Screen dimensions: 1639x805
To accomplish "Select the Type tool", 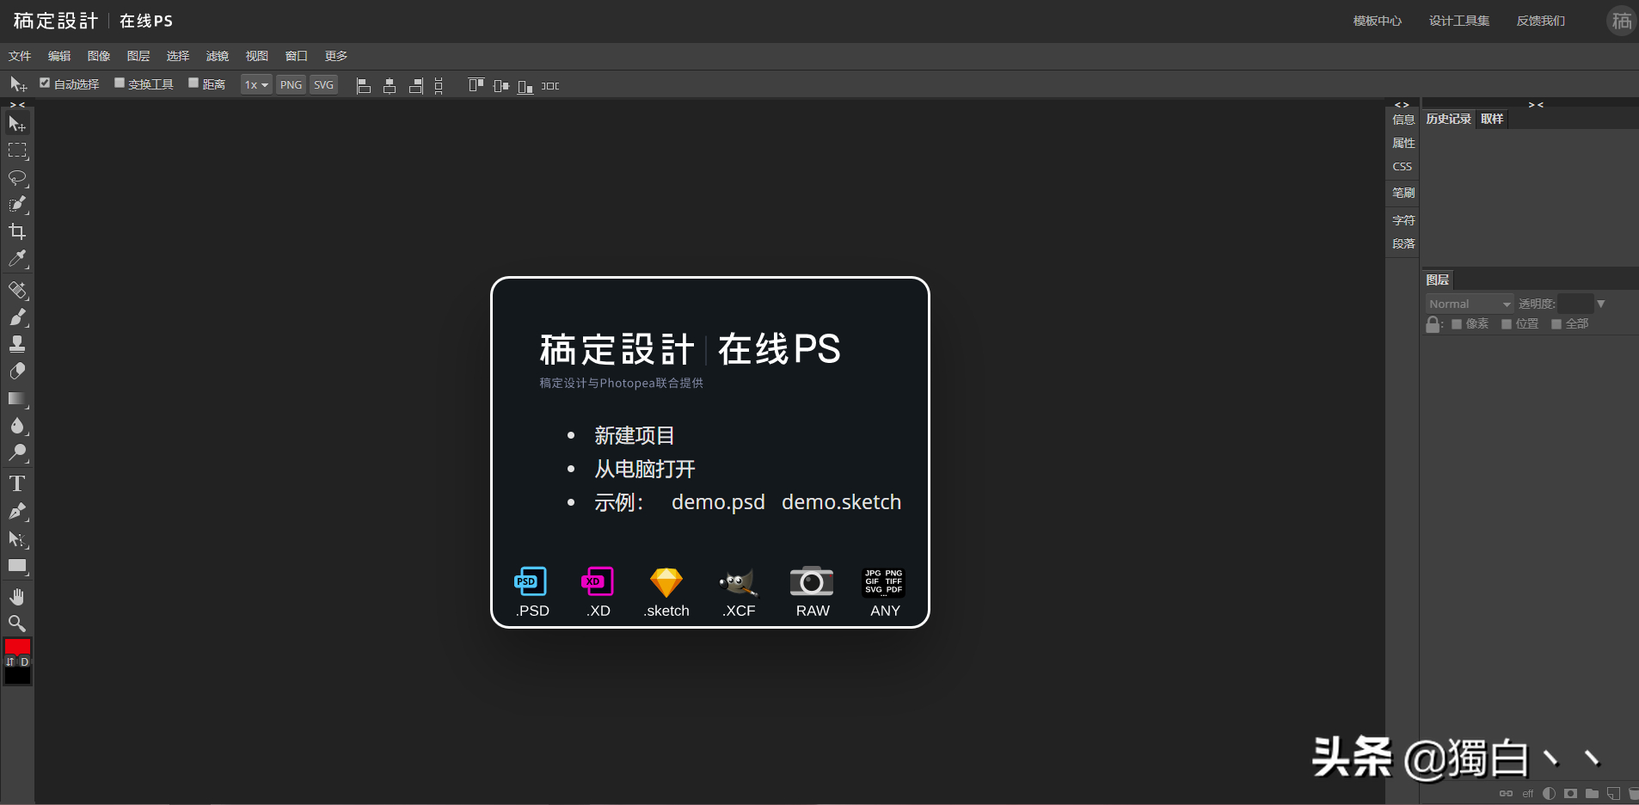I will click(x=17, y=483).
